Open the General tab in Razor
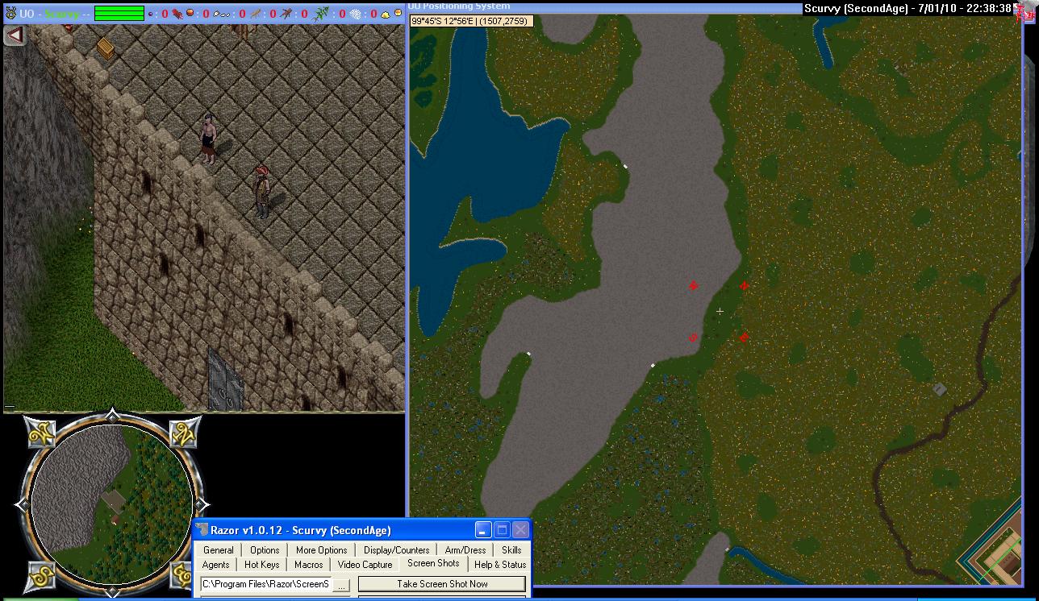 click(218, 550)
